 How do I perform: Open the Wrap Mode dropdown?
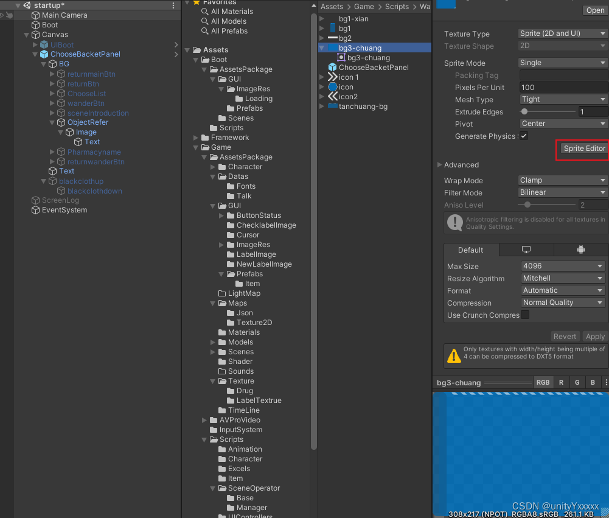(562, 180)
